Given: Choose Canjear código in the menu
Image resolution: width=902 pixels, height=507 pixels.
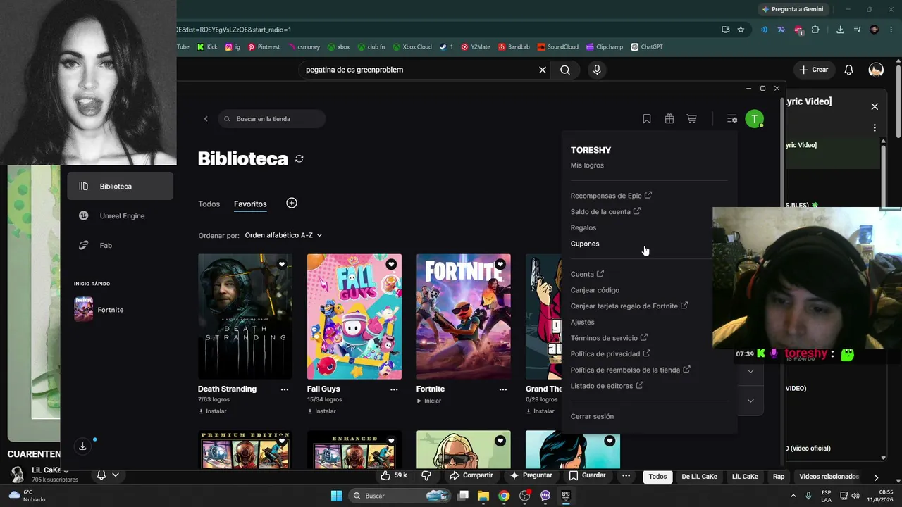Looking at the screenshot, I should [595, 290].
